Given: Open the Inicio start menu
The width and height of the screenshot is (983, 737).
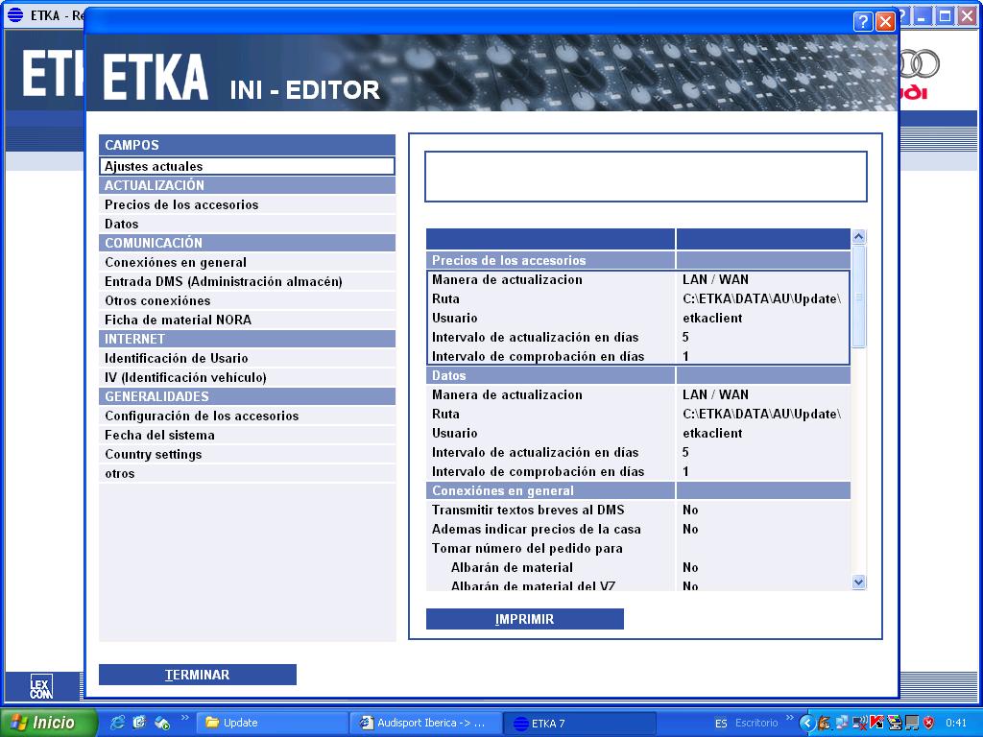Looking at the screenshot, I should (x=49, y=723).
